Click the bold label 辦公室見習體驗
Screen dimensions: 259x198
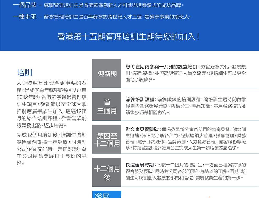click(x=143, y=129)
